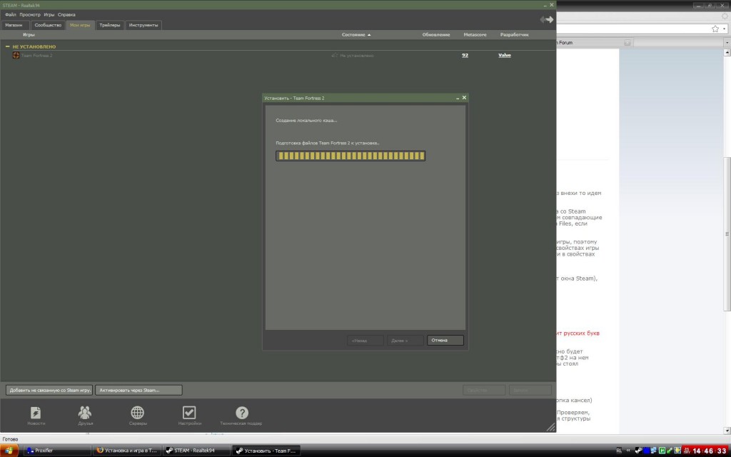The image size is (731, 457).
Task: Click the Windows Start button
Action: pyautogui.click(x=9, y=451)
